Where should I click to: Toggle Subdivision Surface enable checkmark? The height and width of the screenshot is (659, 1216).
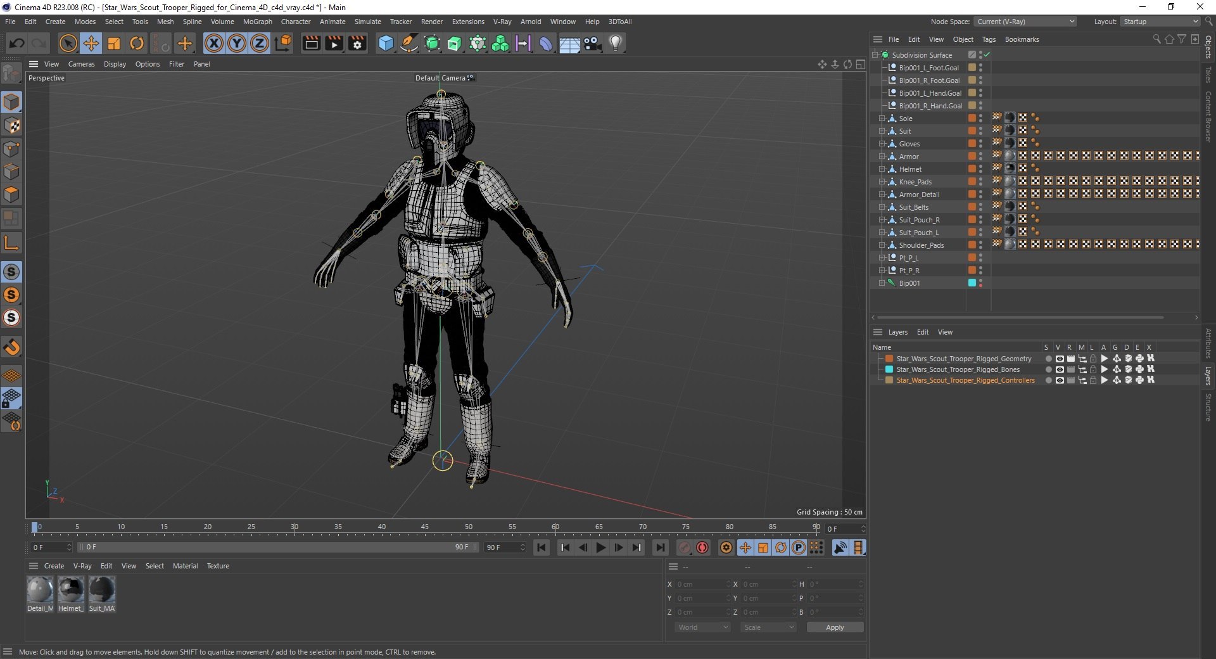[x=987, y=55]
